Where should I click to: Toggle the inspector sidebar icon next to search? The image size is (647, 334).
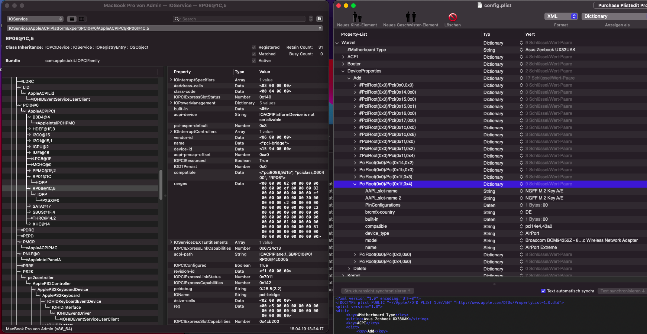tap(319, 19)
